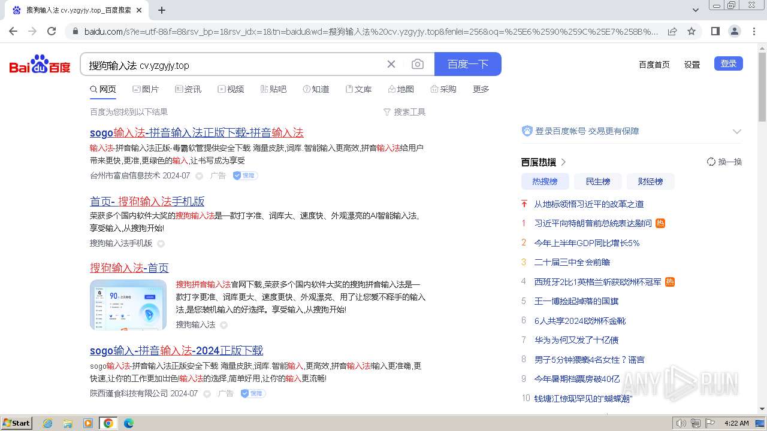Open the 资讯 tab

click(x=188, y=89)
